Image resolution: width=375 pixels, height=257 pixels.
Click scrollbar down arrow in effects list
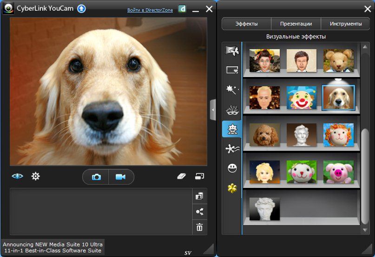tap(365, 229)
